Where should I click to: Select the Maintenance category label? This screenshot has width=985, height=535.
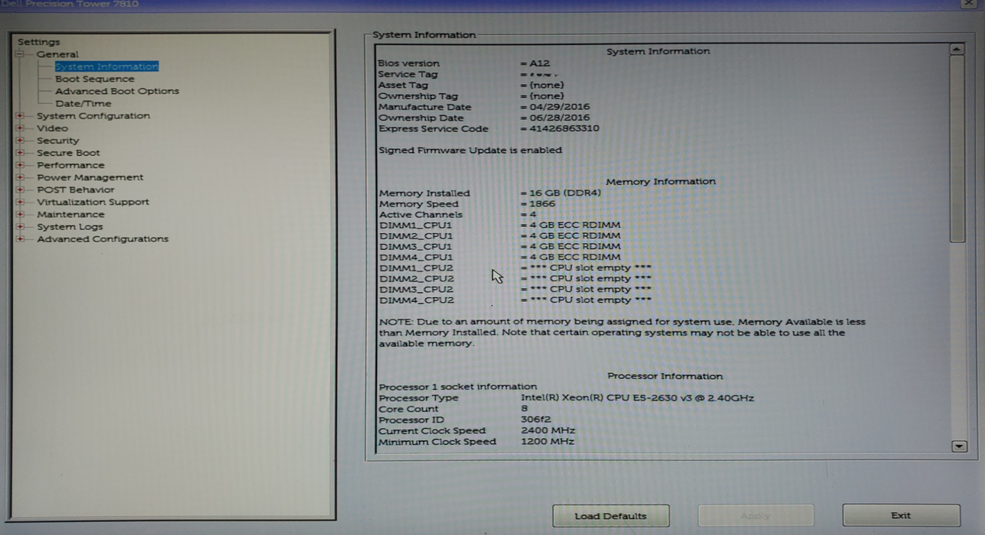70,214
